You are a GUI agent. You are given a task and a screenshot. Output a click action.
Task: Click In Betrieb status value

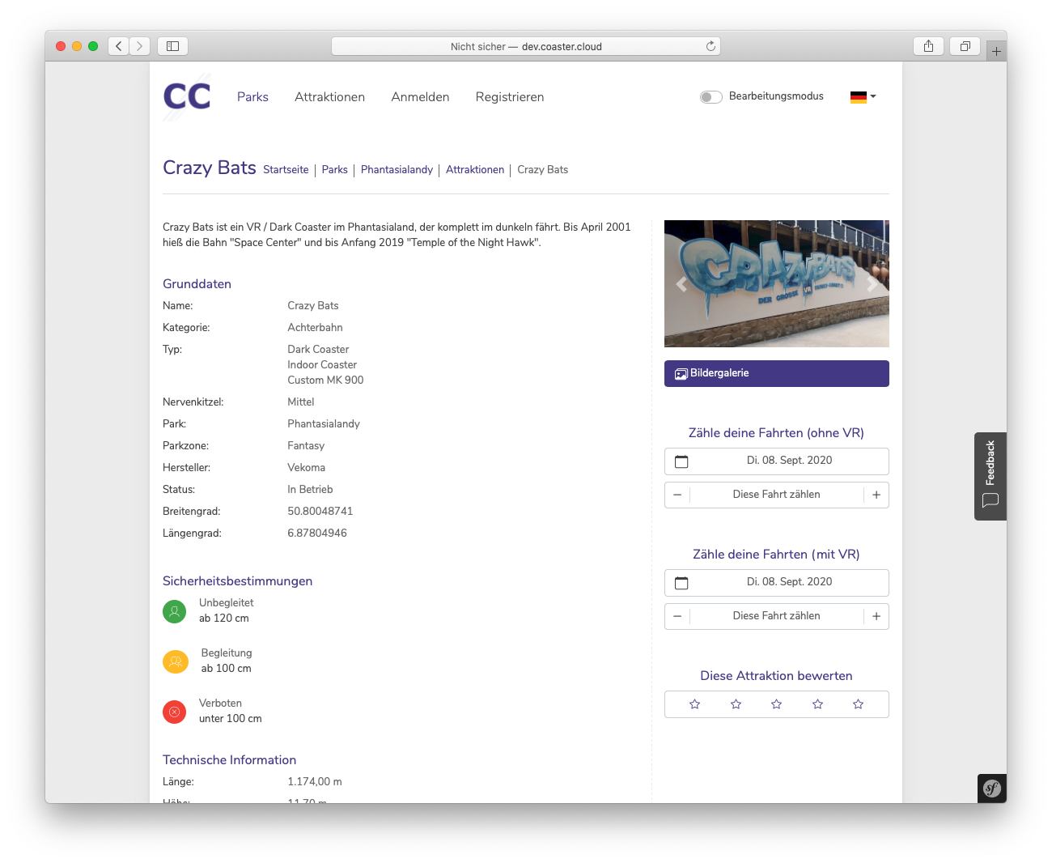pyautogui.click(x=310, y=490)
